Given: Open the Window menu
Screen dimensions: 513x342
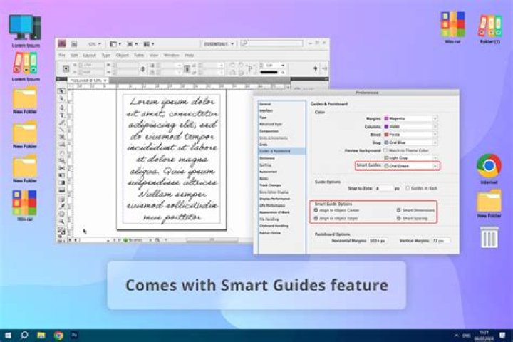Looking at the screenshot, I should tap(171, 55).
